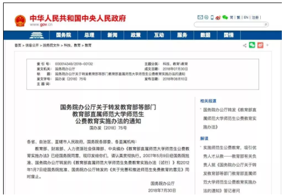Click the share icon beside breadcrumb
Screen dimensions: 287x196
[x=245, y=45]
